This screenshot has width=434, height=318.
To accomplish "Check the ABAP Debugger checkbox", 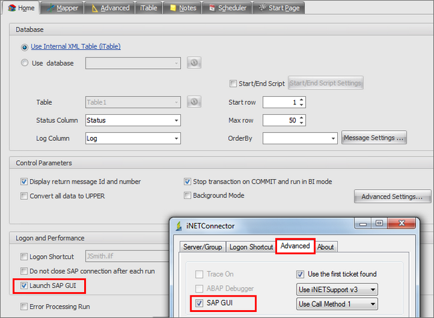I will point(199,289).
